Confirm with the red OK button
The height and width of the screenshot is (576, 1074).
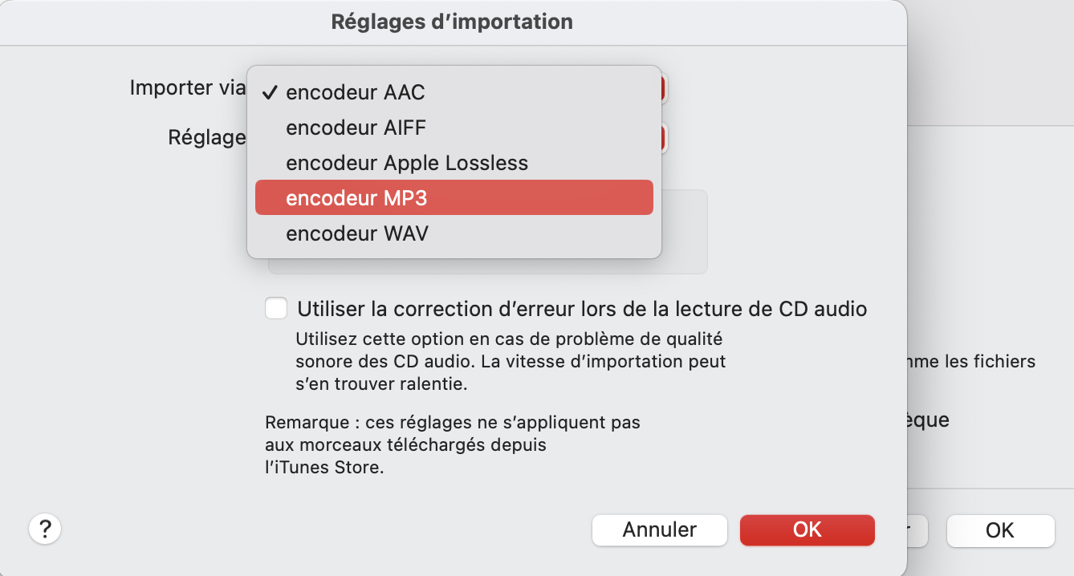[x=807, y=529]
